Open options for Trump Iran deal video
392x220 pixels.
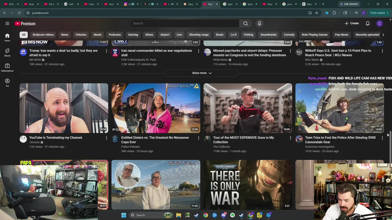click(107, 51)
